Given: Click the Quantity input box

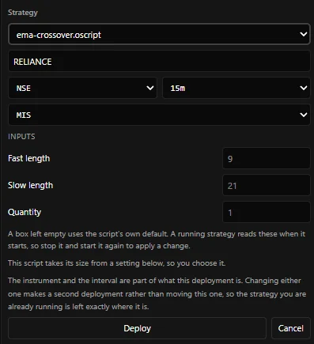Looking at the screenshot, I should pyautogui.click(x=267, y=212).
